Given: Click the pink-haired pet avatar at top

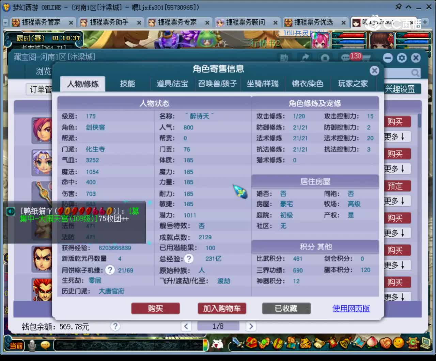Looking at the screenshot, I should pos(321,40).
